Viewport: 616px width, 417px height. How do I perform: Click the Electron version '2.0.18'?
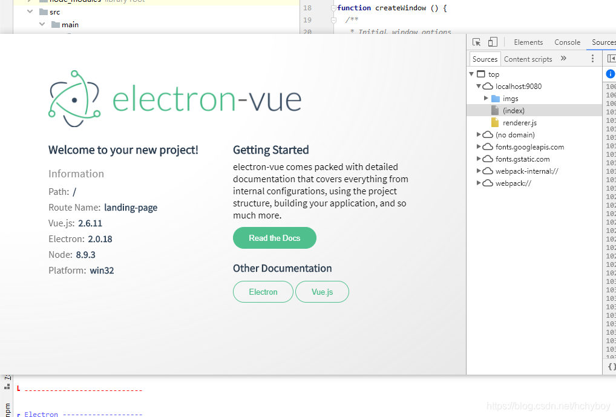click(100, 239)
